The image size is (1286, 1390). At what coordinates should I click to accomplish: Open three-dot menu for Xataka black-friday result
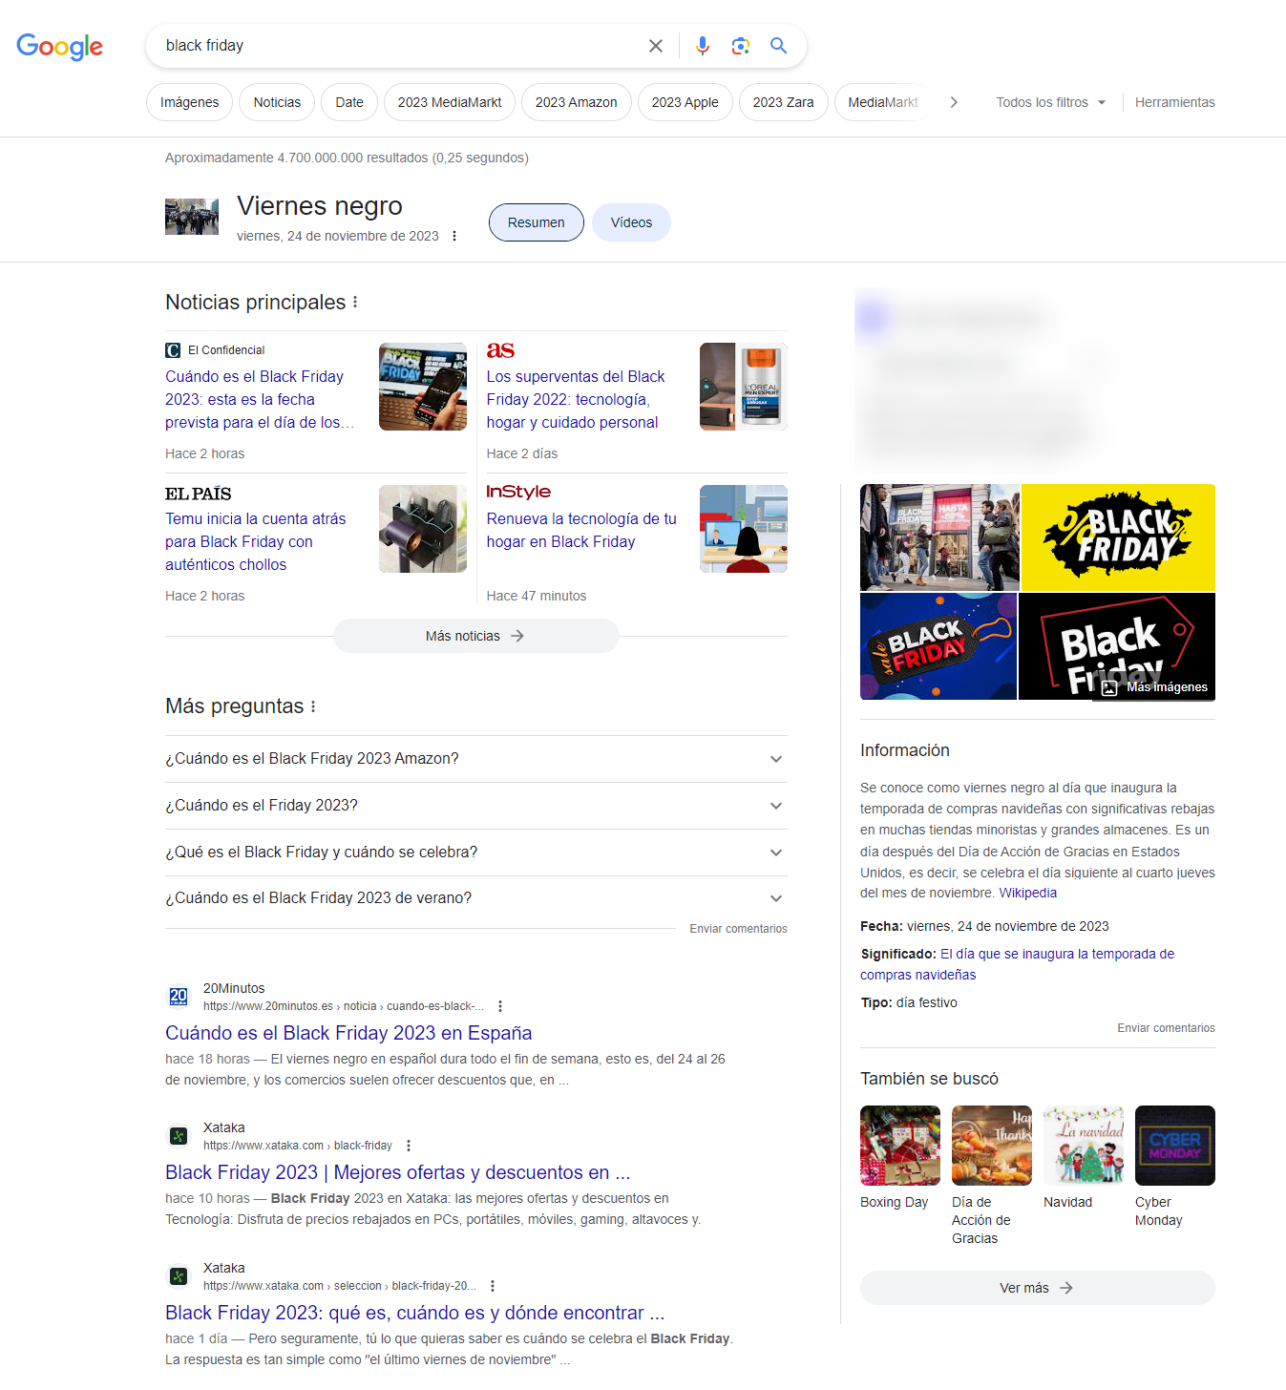[409, 1146]
